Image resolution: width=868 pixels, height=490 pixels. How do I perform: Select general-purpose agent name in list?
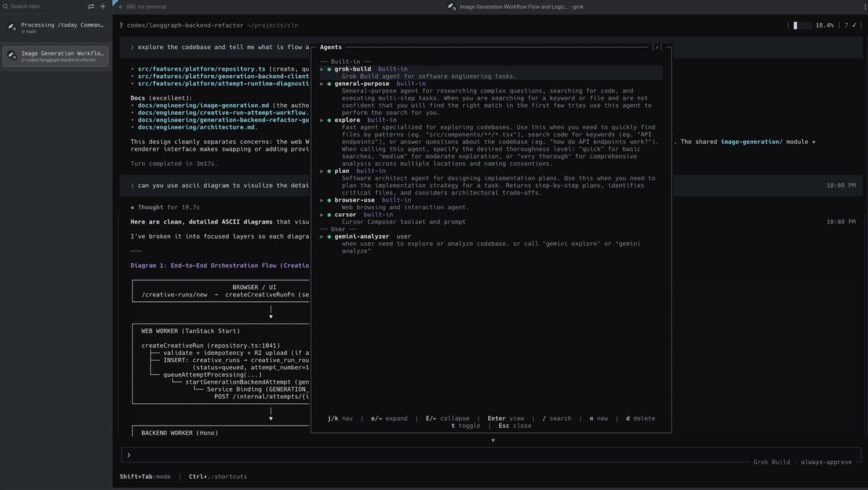click(x=362, y=84)
